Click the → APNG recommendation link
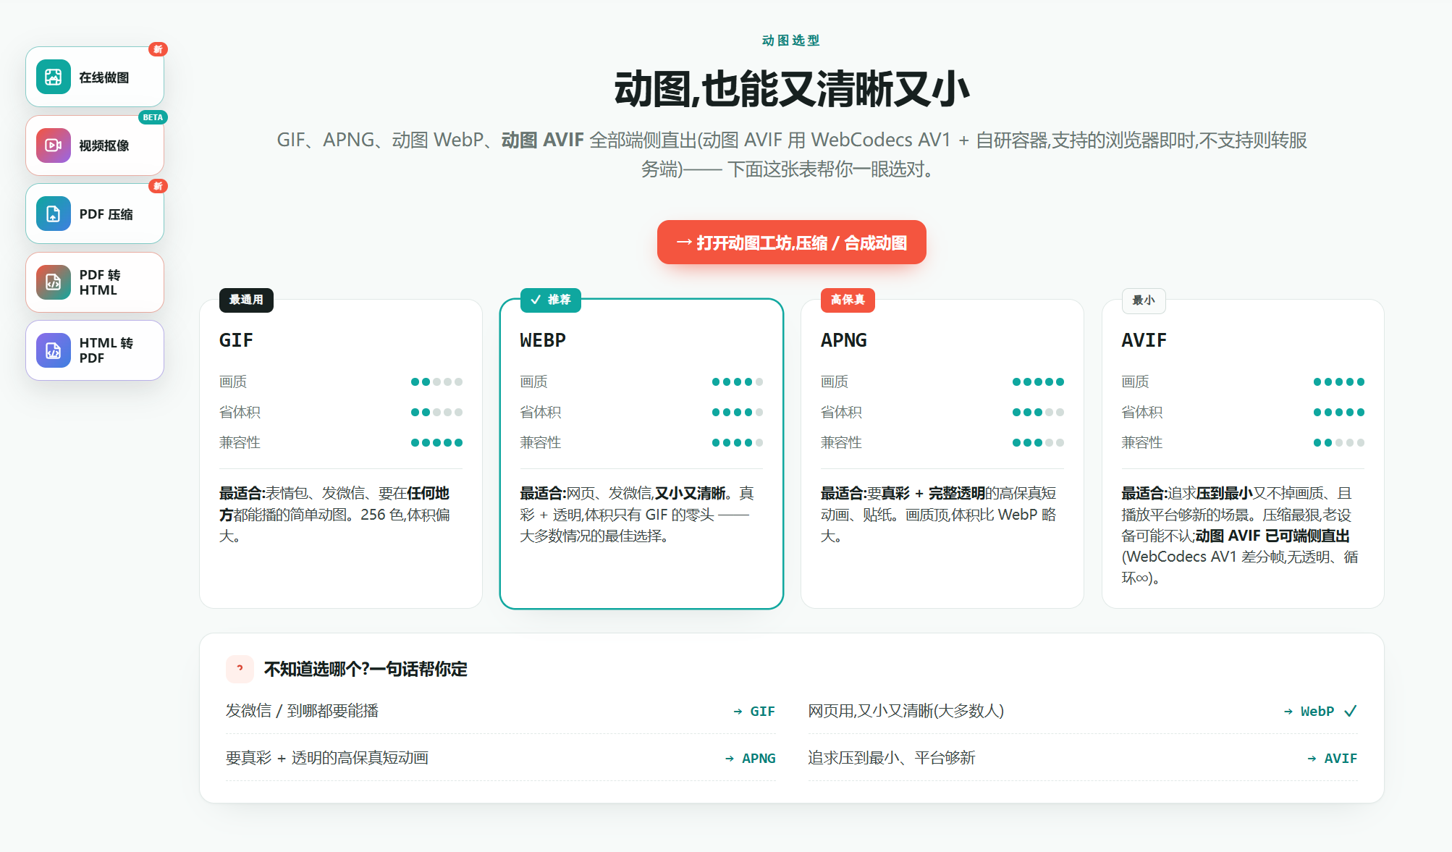The image size is (1452, 852). pos(750,759)
